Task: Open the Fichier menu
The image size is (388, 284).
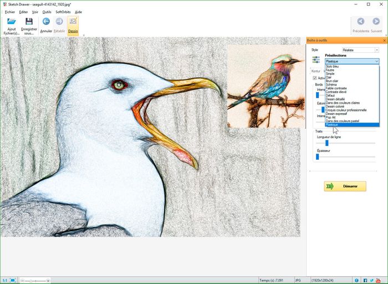Action: click(x=10, y=12)
